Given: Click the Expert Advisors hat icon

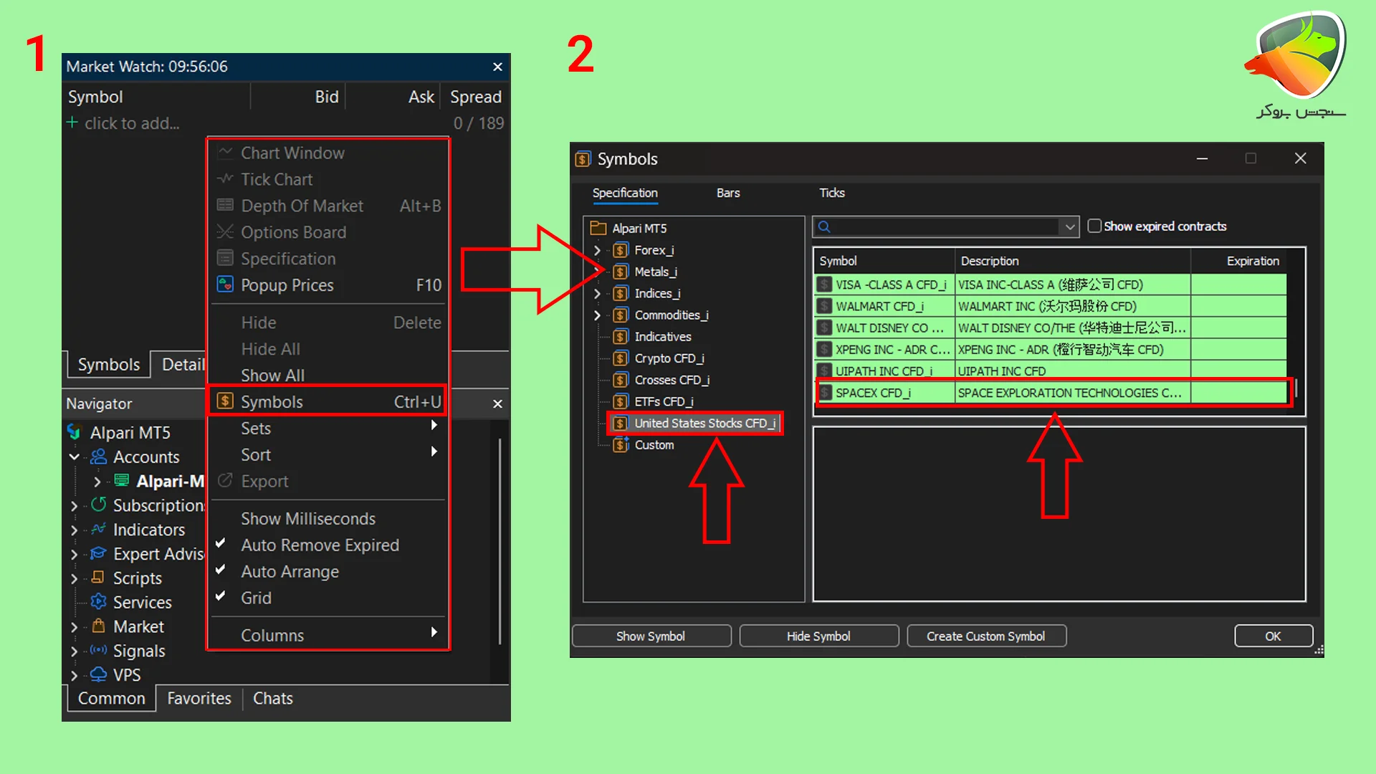Looking at the screenshot, I should pyautogui.click(x=99, y=553).
